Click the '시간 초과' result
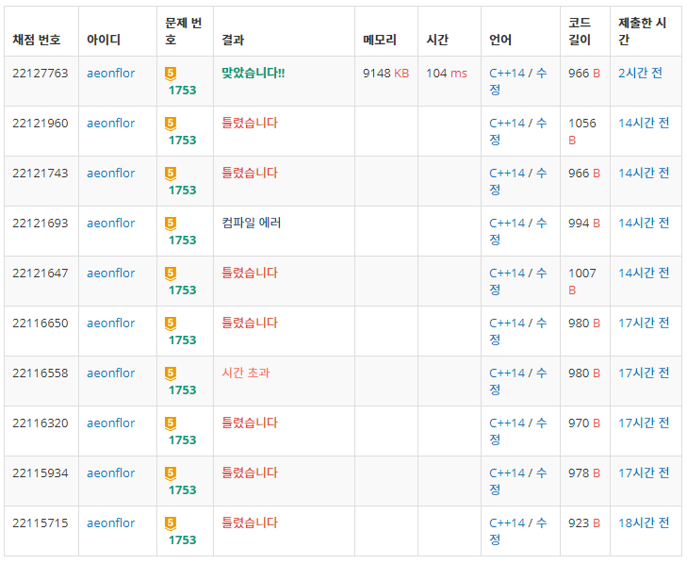 coord(246,373)
